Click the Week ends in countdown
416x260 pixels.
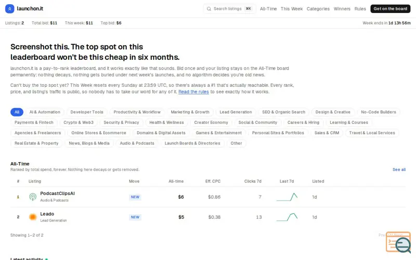386,23
